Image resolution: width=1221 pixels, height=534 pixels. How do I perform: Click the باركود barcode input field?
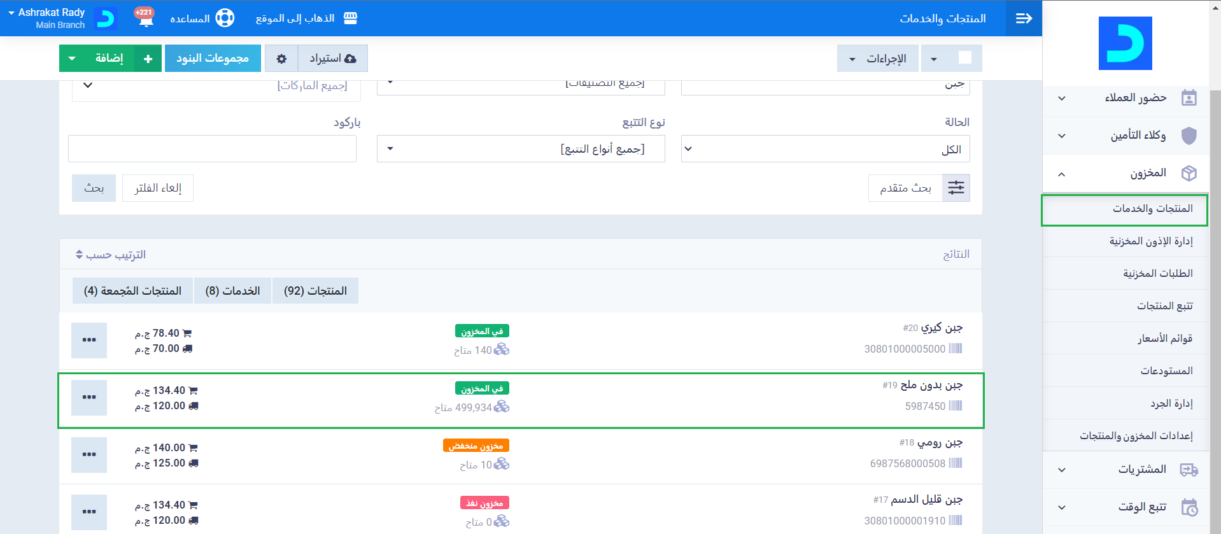pyautogui.click(x=212, y=149)
